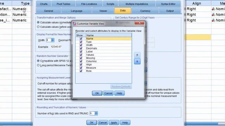This screenshot has height=126, width=225.
Task: Toggle the Columns attribute checkbox
Action: (81, 61)
